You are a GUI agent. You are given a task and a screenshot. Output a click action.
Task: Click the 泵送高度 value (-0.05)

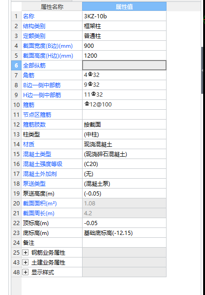(92, 193)
